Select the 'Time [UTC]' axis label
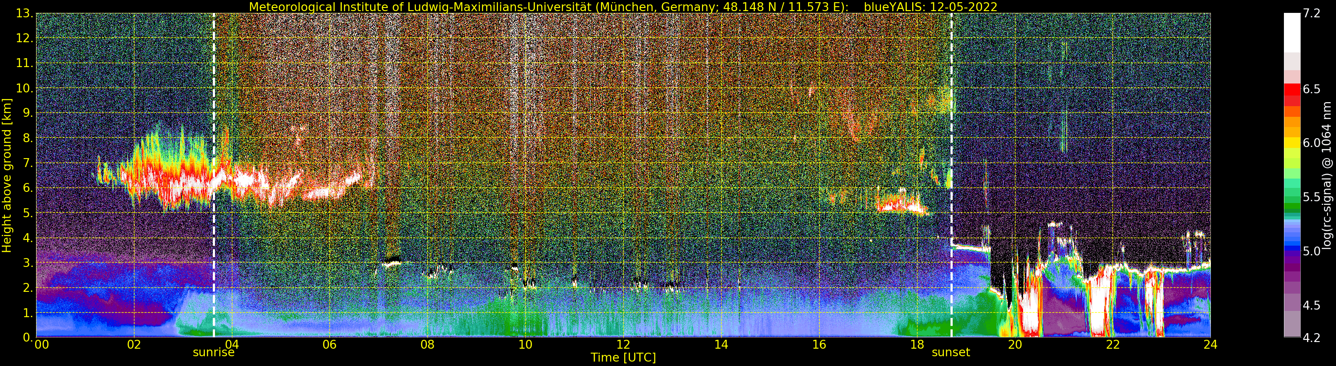The height and width of the screenshot is (366, 1336). pos(623,358)
